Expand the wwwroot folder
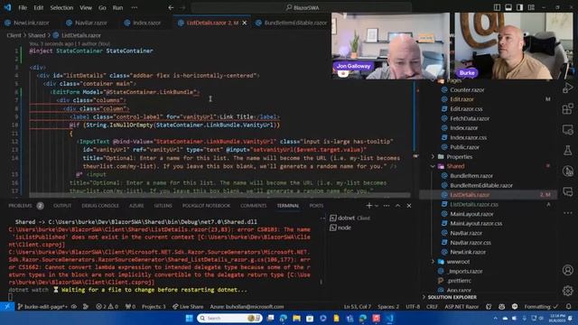Screen dimensions: 578x325 pos(433,262)
